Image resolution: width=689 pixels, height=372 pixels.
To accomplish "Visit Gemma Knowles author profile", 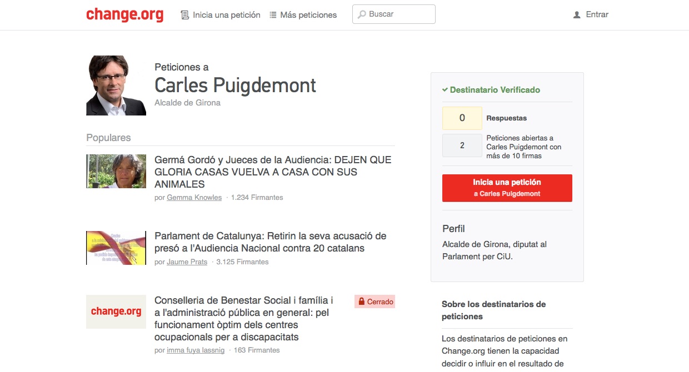I will coord(194,198).
